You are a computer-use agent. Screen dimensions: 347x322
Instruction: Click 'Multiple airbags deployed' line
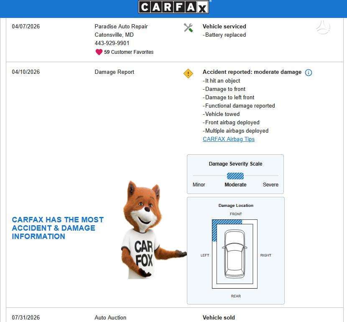(x=236, y=131)
